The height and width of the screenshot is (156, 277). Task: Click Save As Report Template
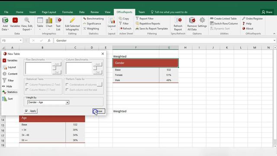click(151, 29)
